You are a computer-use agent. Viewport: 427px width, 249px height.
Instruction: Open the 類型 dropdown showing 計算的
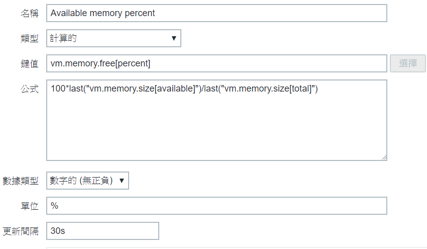(114, 38)
